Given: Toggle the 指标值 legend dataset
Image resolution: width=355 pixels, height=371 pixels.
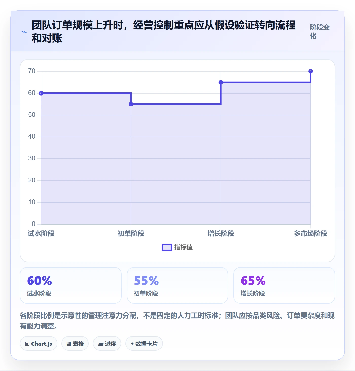Looking at the screenshot, I should point(177,247).
